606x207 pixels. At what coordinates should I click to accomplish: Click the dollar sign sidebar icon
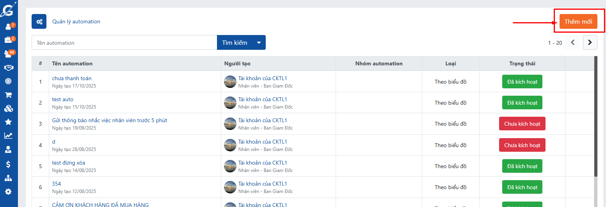pos(8,164)
